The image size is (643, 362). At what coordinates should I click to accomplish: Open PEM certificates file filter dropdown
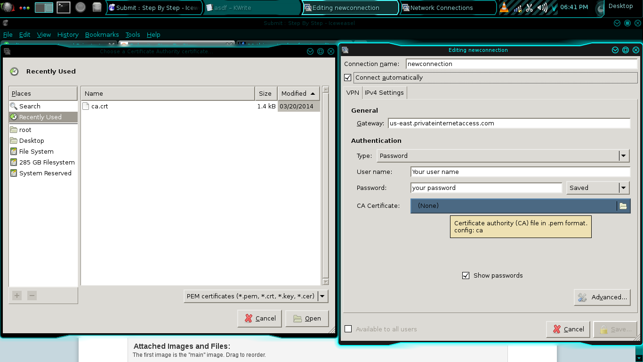(256, 296)
